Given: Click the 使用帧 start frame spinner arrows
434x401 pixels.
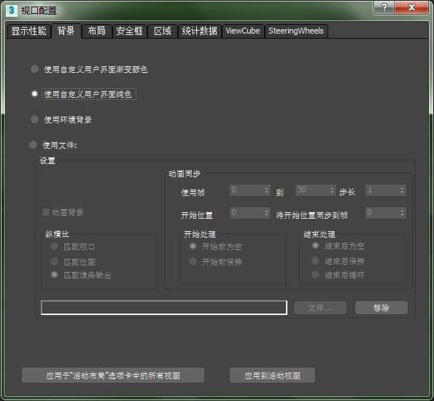Looking at the screenshot, I should pyautogui.click(x=266, y=190).
